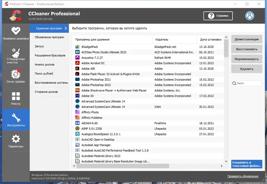Click the Поиск search field

248,83
